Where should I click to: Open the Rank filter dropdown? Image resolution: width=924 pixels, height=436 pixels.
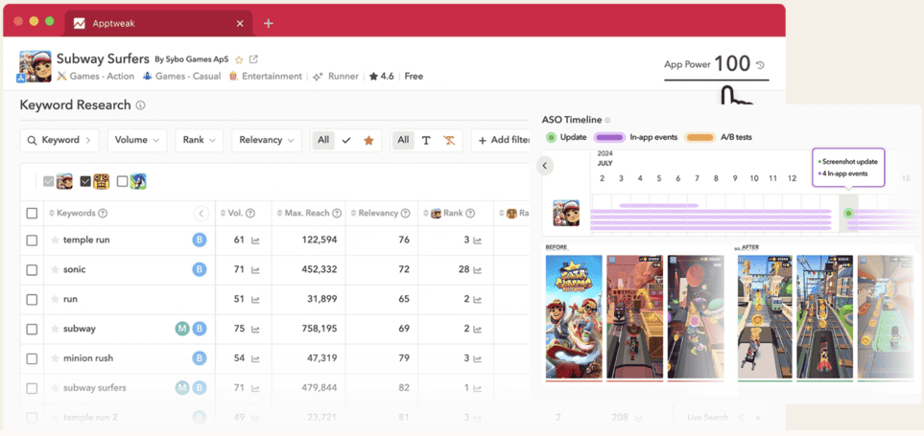200,140
